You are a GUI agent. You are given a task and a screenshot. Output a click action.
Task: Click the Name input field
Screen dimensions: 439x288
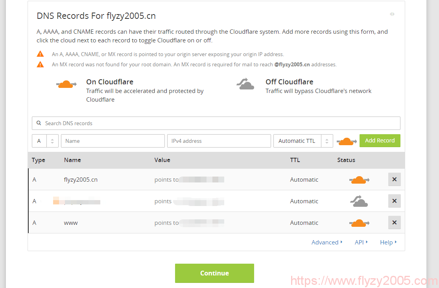coord(113,141)
